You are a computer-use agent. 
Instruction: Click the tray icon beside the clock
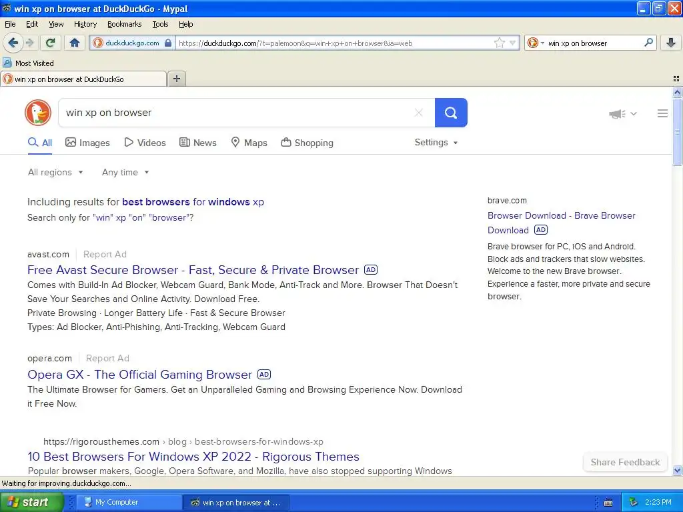634,502
